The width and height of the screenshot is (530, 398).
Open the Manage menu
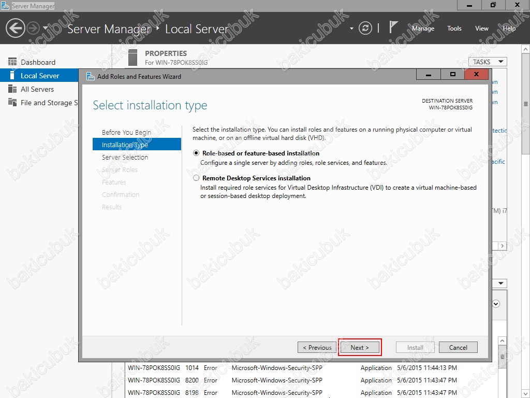point(423,29)
